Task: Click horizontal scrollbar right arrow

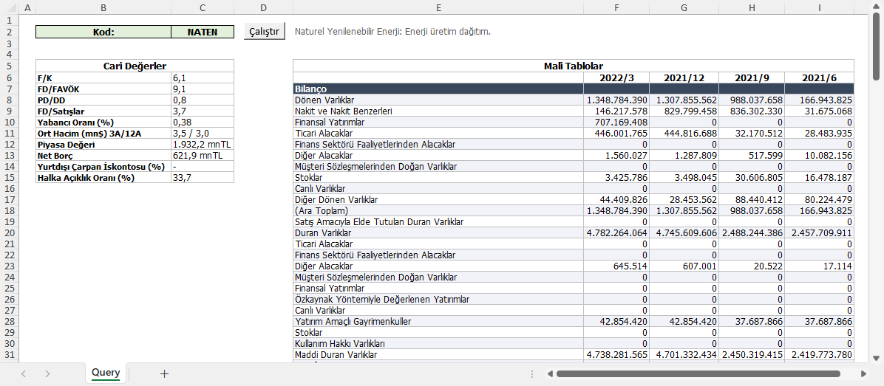Action: [864, 373]
